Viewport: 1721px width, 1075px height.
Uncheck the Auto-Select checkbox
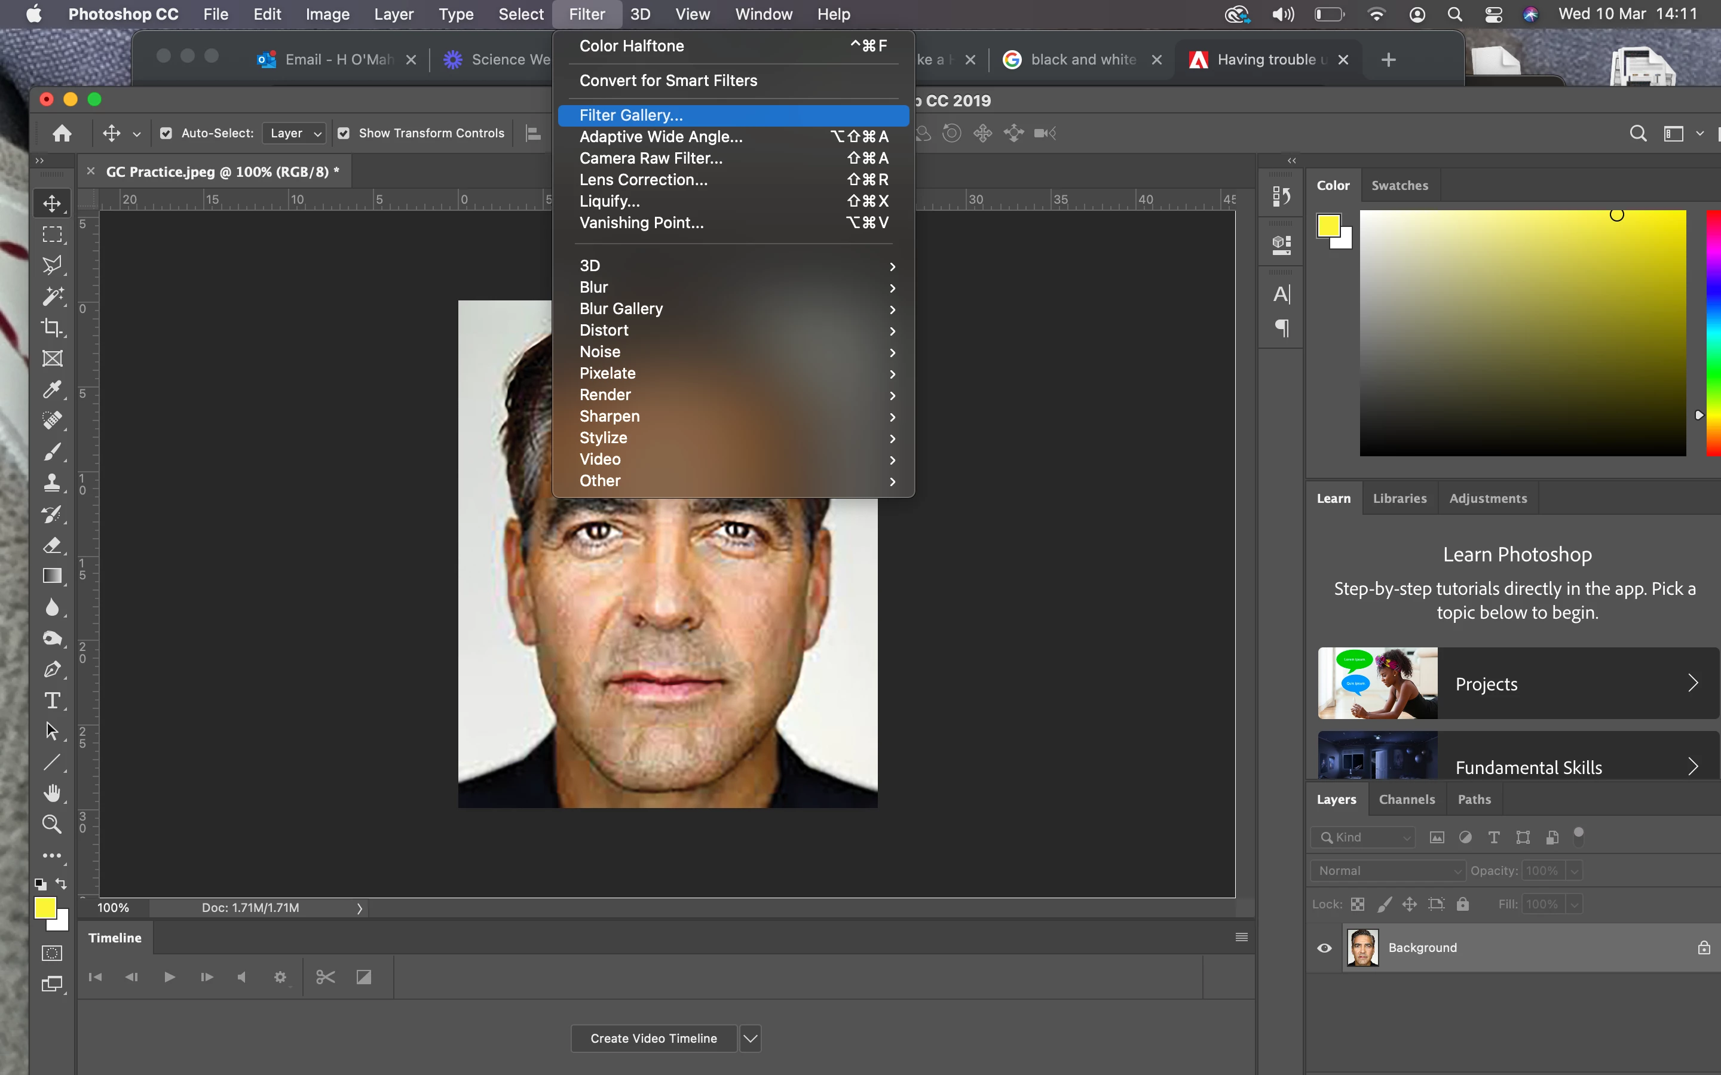pyautogui.click(x=166, y=133)
